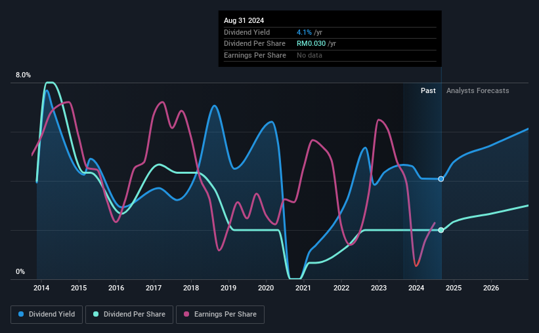Click the blue Dividend Yield data point marker

coord(441,179)
